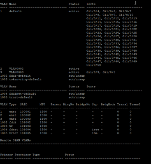151x164 pixels.
Task: Click SAID value 100002
Action: pyautogui.click(x=26, y=115)
